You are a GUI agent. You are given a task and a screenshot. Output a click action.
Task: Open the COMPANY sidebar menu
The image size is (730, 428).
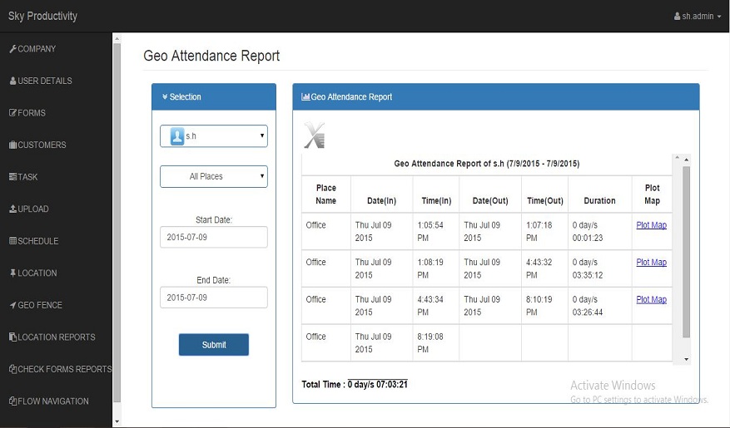[x=32, y=49]
